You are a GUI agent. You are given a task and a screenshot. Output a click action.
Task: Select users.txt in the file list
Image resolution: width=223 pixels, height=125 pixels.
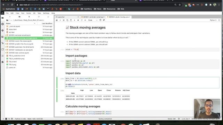coord(29,67)
